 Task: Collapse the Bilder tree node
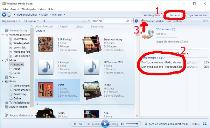(x=2, y=81)
